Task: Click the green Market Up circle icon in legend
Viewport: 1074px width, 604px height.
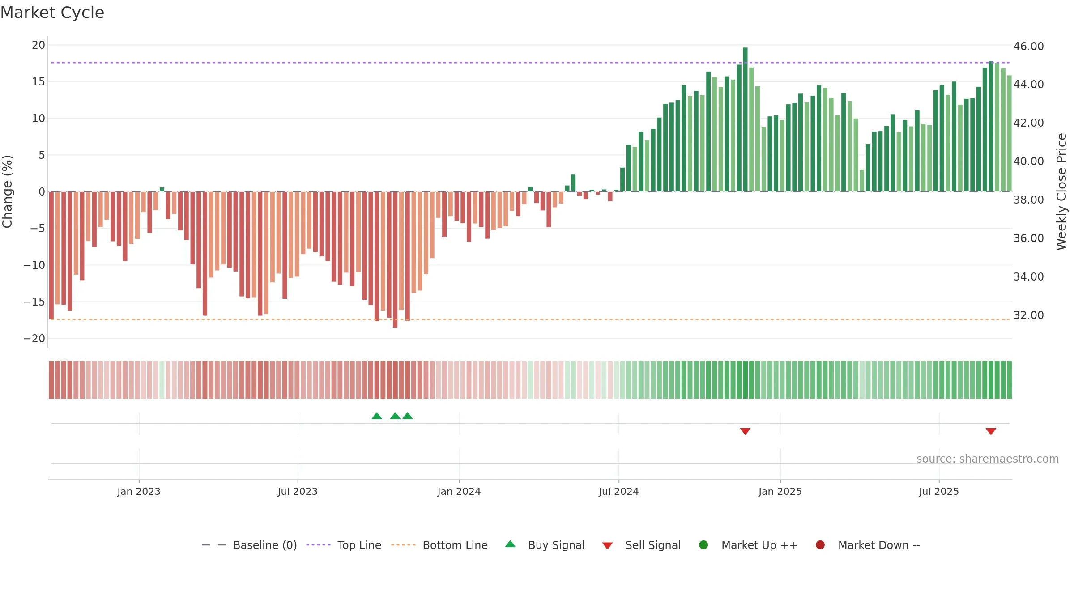Action: (x=703, y=545)
